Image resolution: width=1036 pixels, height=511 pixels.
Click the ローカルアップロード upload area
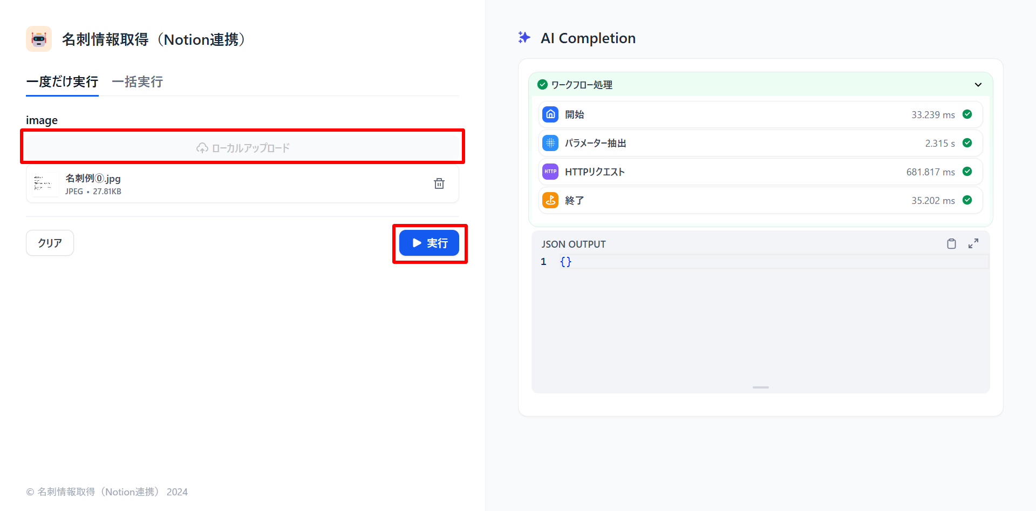tap(243, 148)
